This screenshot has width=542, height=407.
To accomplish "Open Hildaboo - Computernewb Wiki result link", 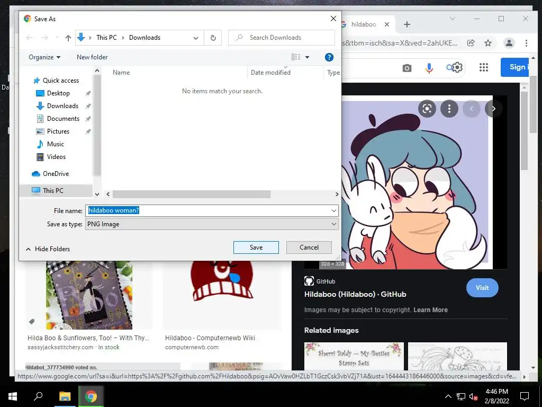I will click(210, 338).
